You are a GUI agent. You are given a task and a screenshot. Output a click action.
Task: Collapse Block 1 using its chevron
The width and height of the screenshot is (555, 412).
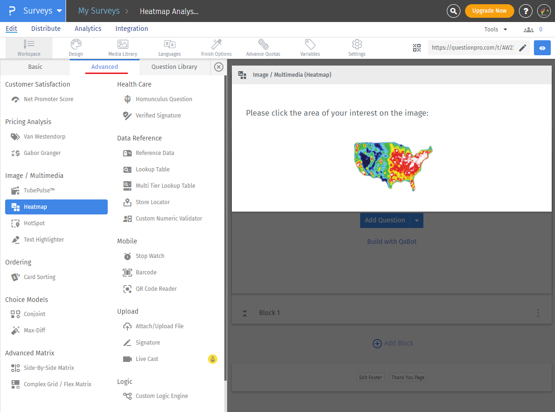(x=244, y=313)
